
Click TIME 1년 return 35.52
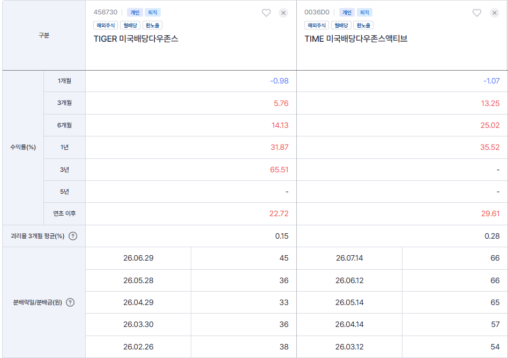[490, 147]
